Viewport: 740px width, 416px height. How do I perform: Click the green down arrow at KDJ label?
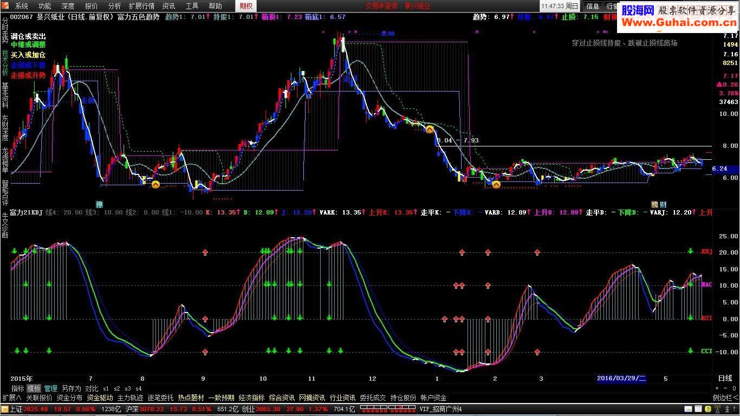click(x=691, y=251)
